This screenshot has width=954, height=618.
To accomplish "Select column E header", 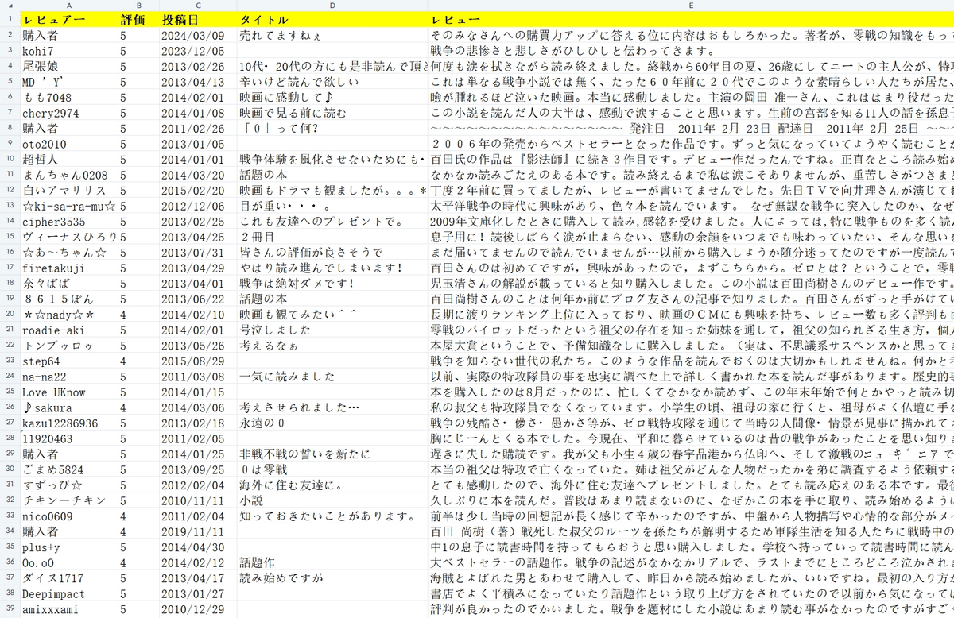I will click(690, 6).
